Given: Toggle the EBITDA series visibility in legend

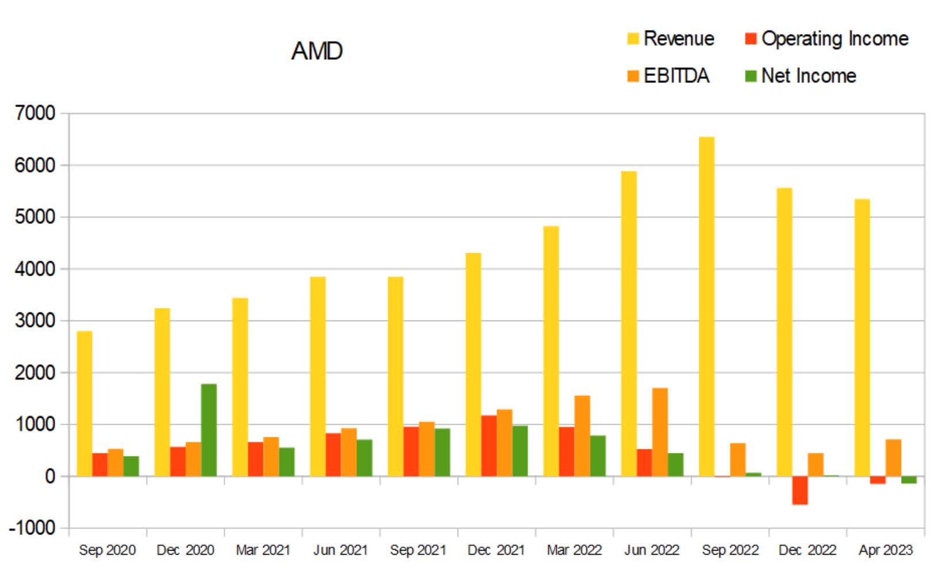Looking at the screenshot, I should pos(676,75).
